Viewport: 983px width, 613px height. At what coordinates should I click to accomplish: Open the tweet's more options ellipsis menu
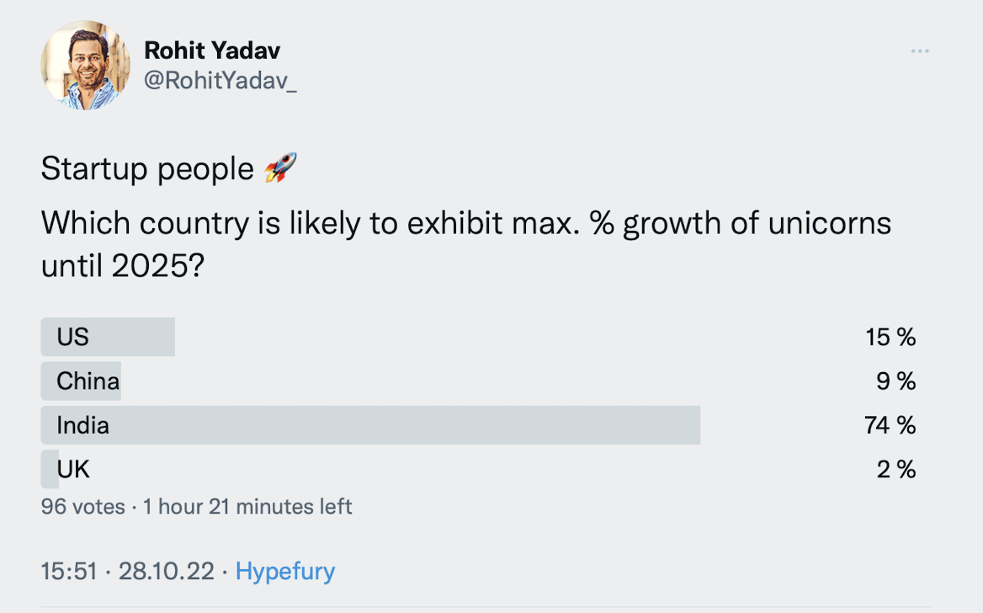919,51
